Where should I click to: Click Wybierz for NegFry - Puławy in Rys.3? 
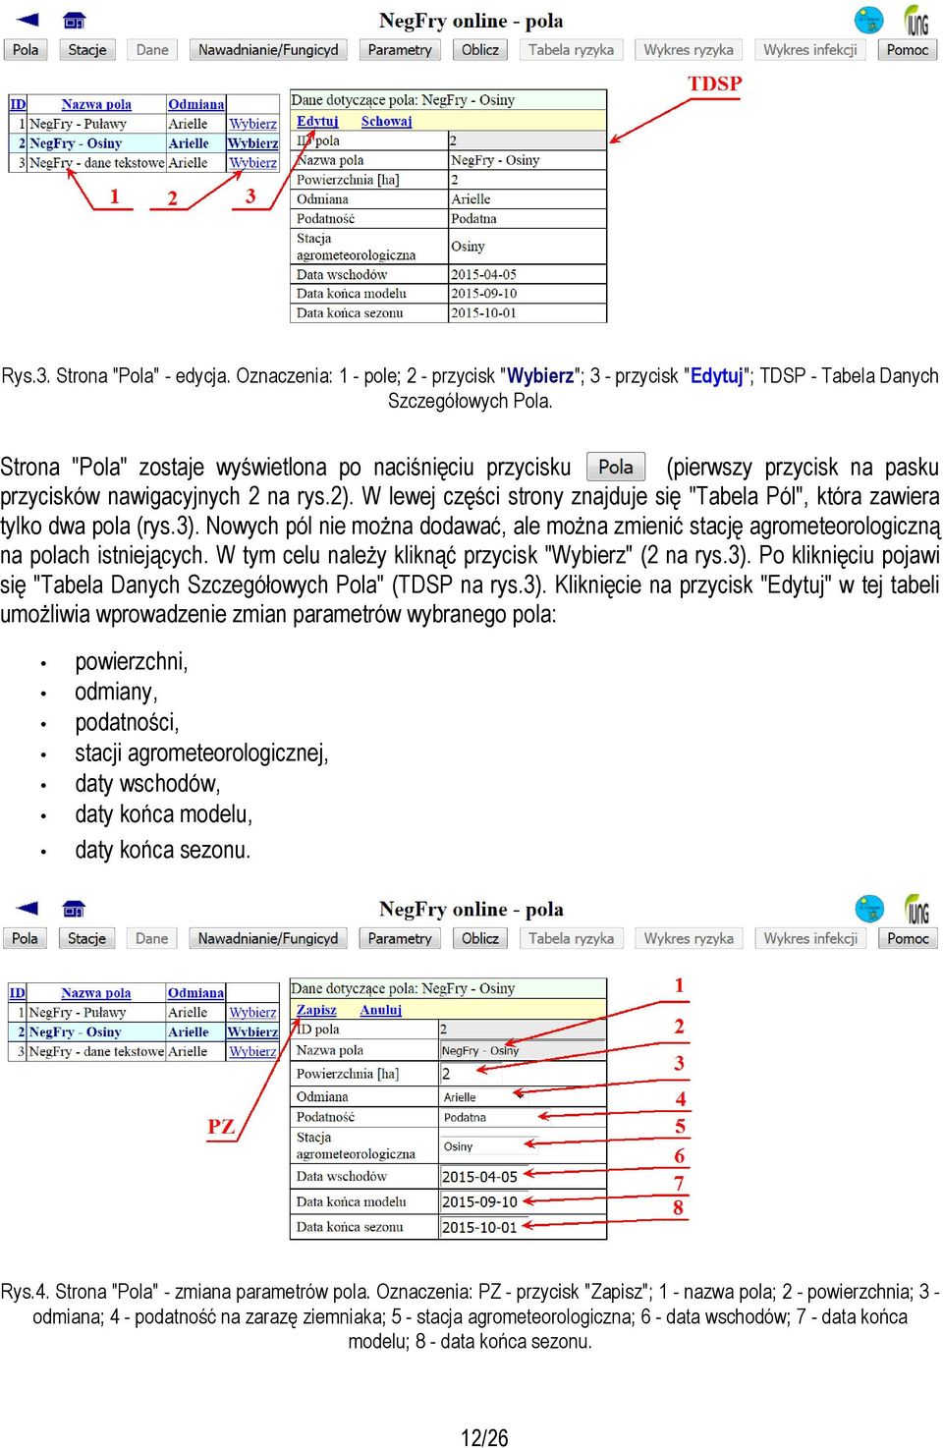[x=253, y=124]
